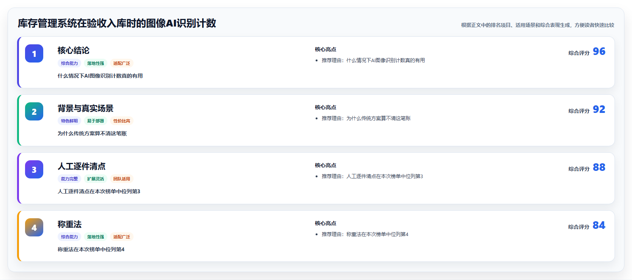Click bullet 推荐理由：为什么传统方案算不清这笔账

[366, 118]
